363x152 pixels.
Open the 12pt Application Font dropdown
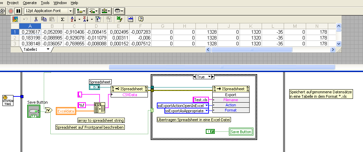(71, 11)
